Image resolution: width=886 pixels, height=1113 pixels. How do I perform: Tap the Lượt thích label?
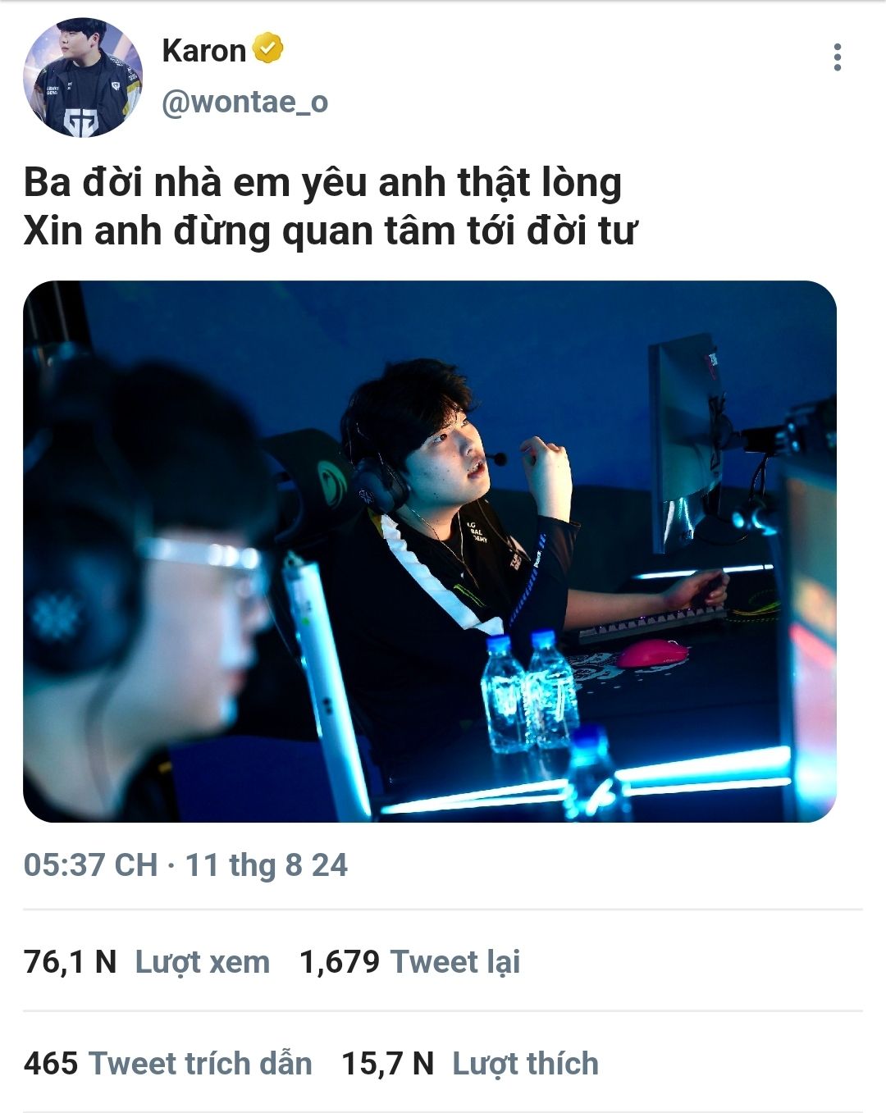point(526,1063)
